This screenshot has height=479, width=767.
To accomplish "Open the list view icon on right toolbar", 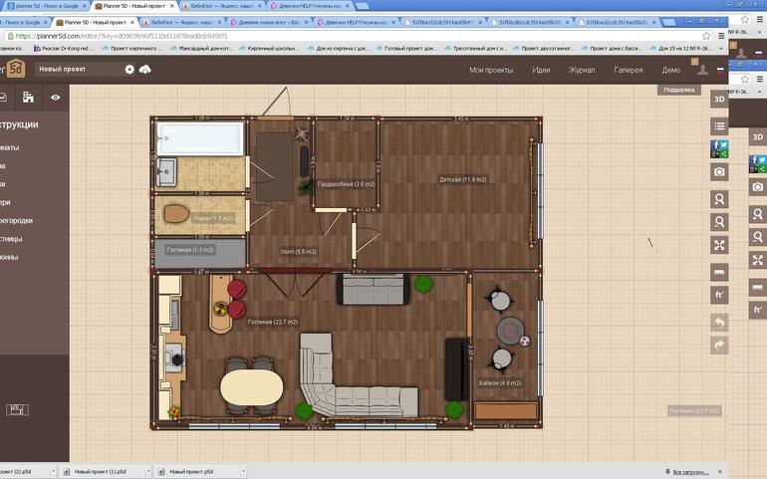I will pyautogui.click(x=719, y=126).
